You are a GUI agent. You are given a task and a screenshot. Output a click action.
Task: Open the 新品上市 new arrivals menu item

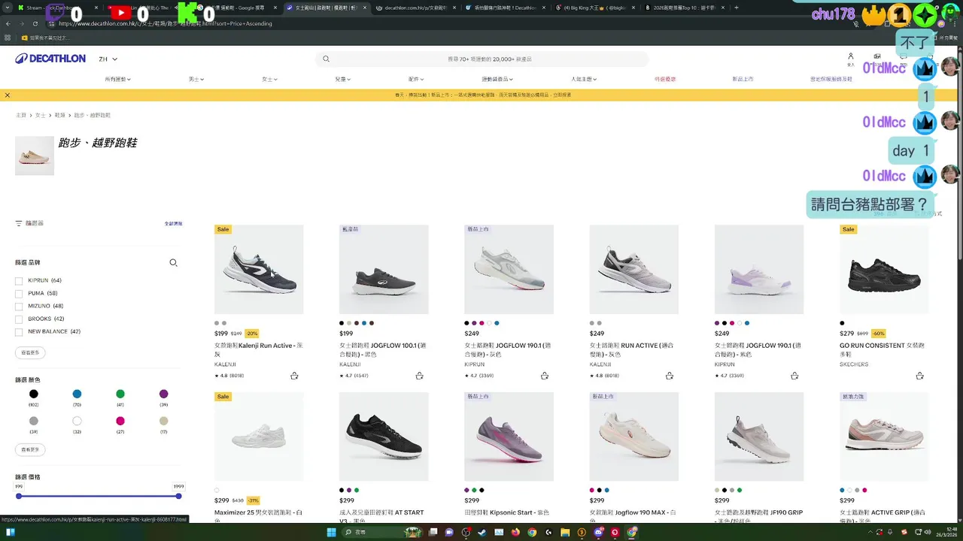click(743, 79)
